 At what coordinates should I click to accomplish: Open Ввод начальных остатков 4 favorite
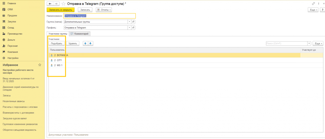[19, 80]
